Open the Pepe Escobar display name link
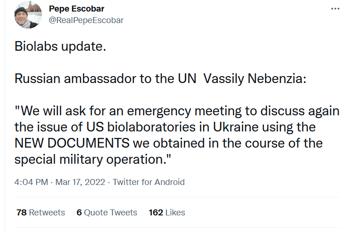This screenshot has height=232, width=341. pos(76,9)
